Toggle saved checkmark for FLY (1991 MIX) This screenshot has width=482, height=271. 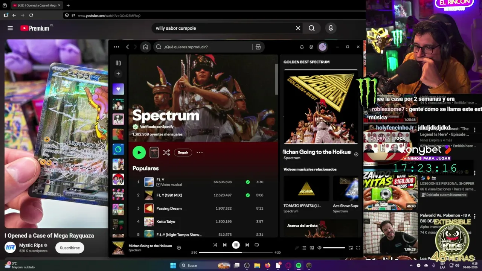248,195
